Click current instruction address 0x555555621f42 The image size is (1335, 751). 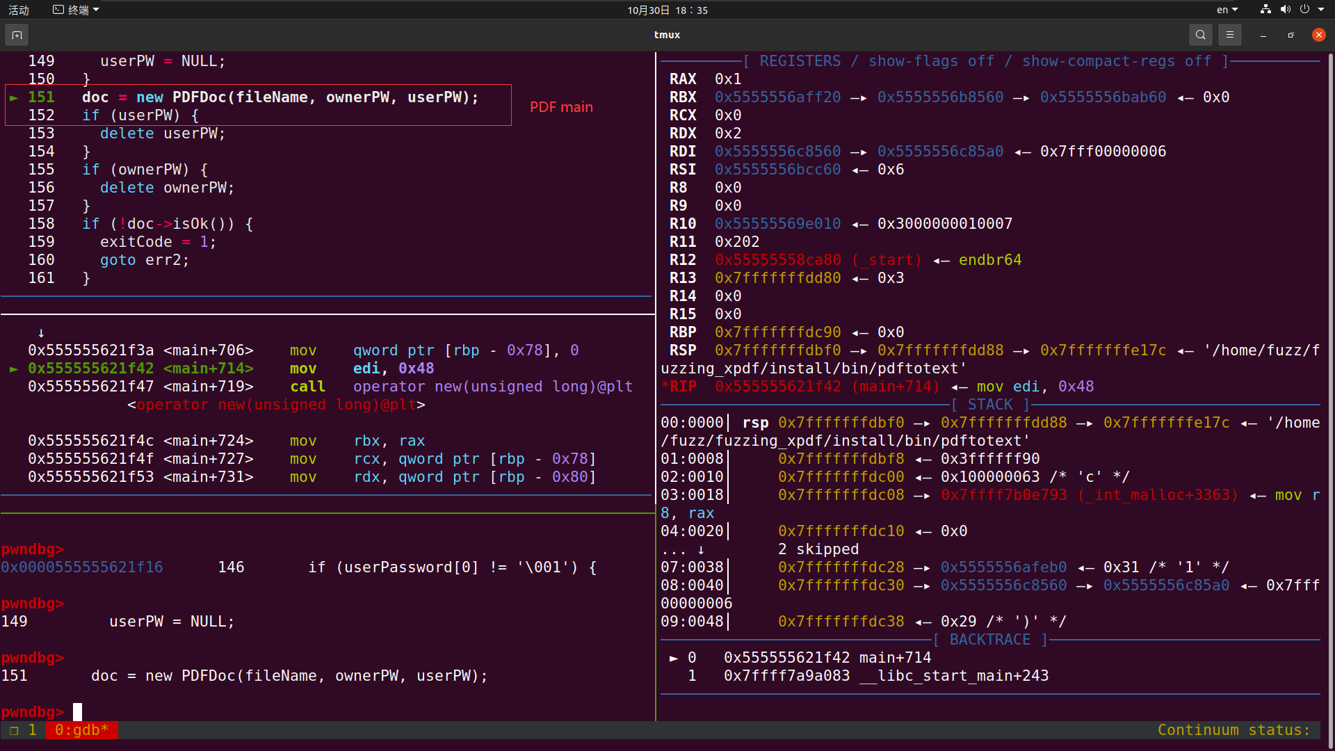pyautogui.click(x=90, y=369)
